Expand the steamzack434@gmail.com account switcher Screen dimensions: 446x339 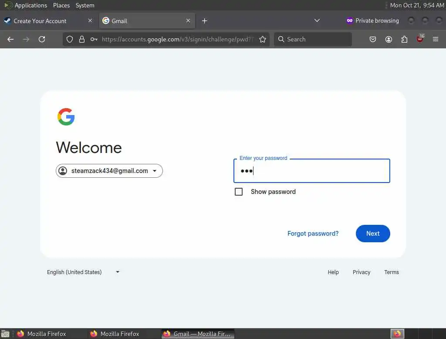[x=109, y=171]
